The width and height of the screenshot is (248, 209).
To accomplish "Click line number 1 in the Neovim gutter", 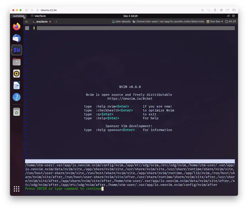I will 34,28.
